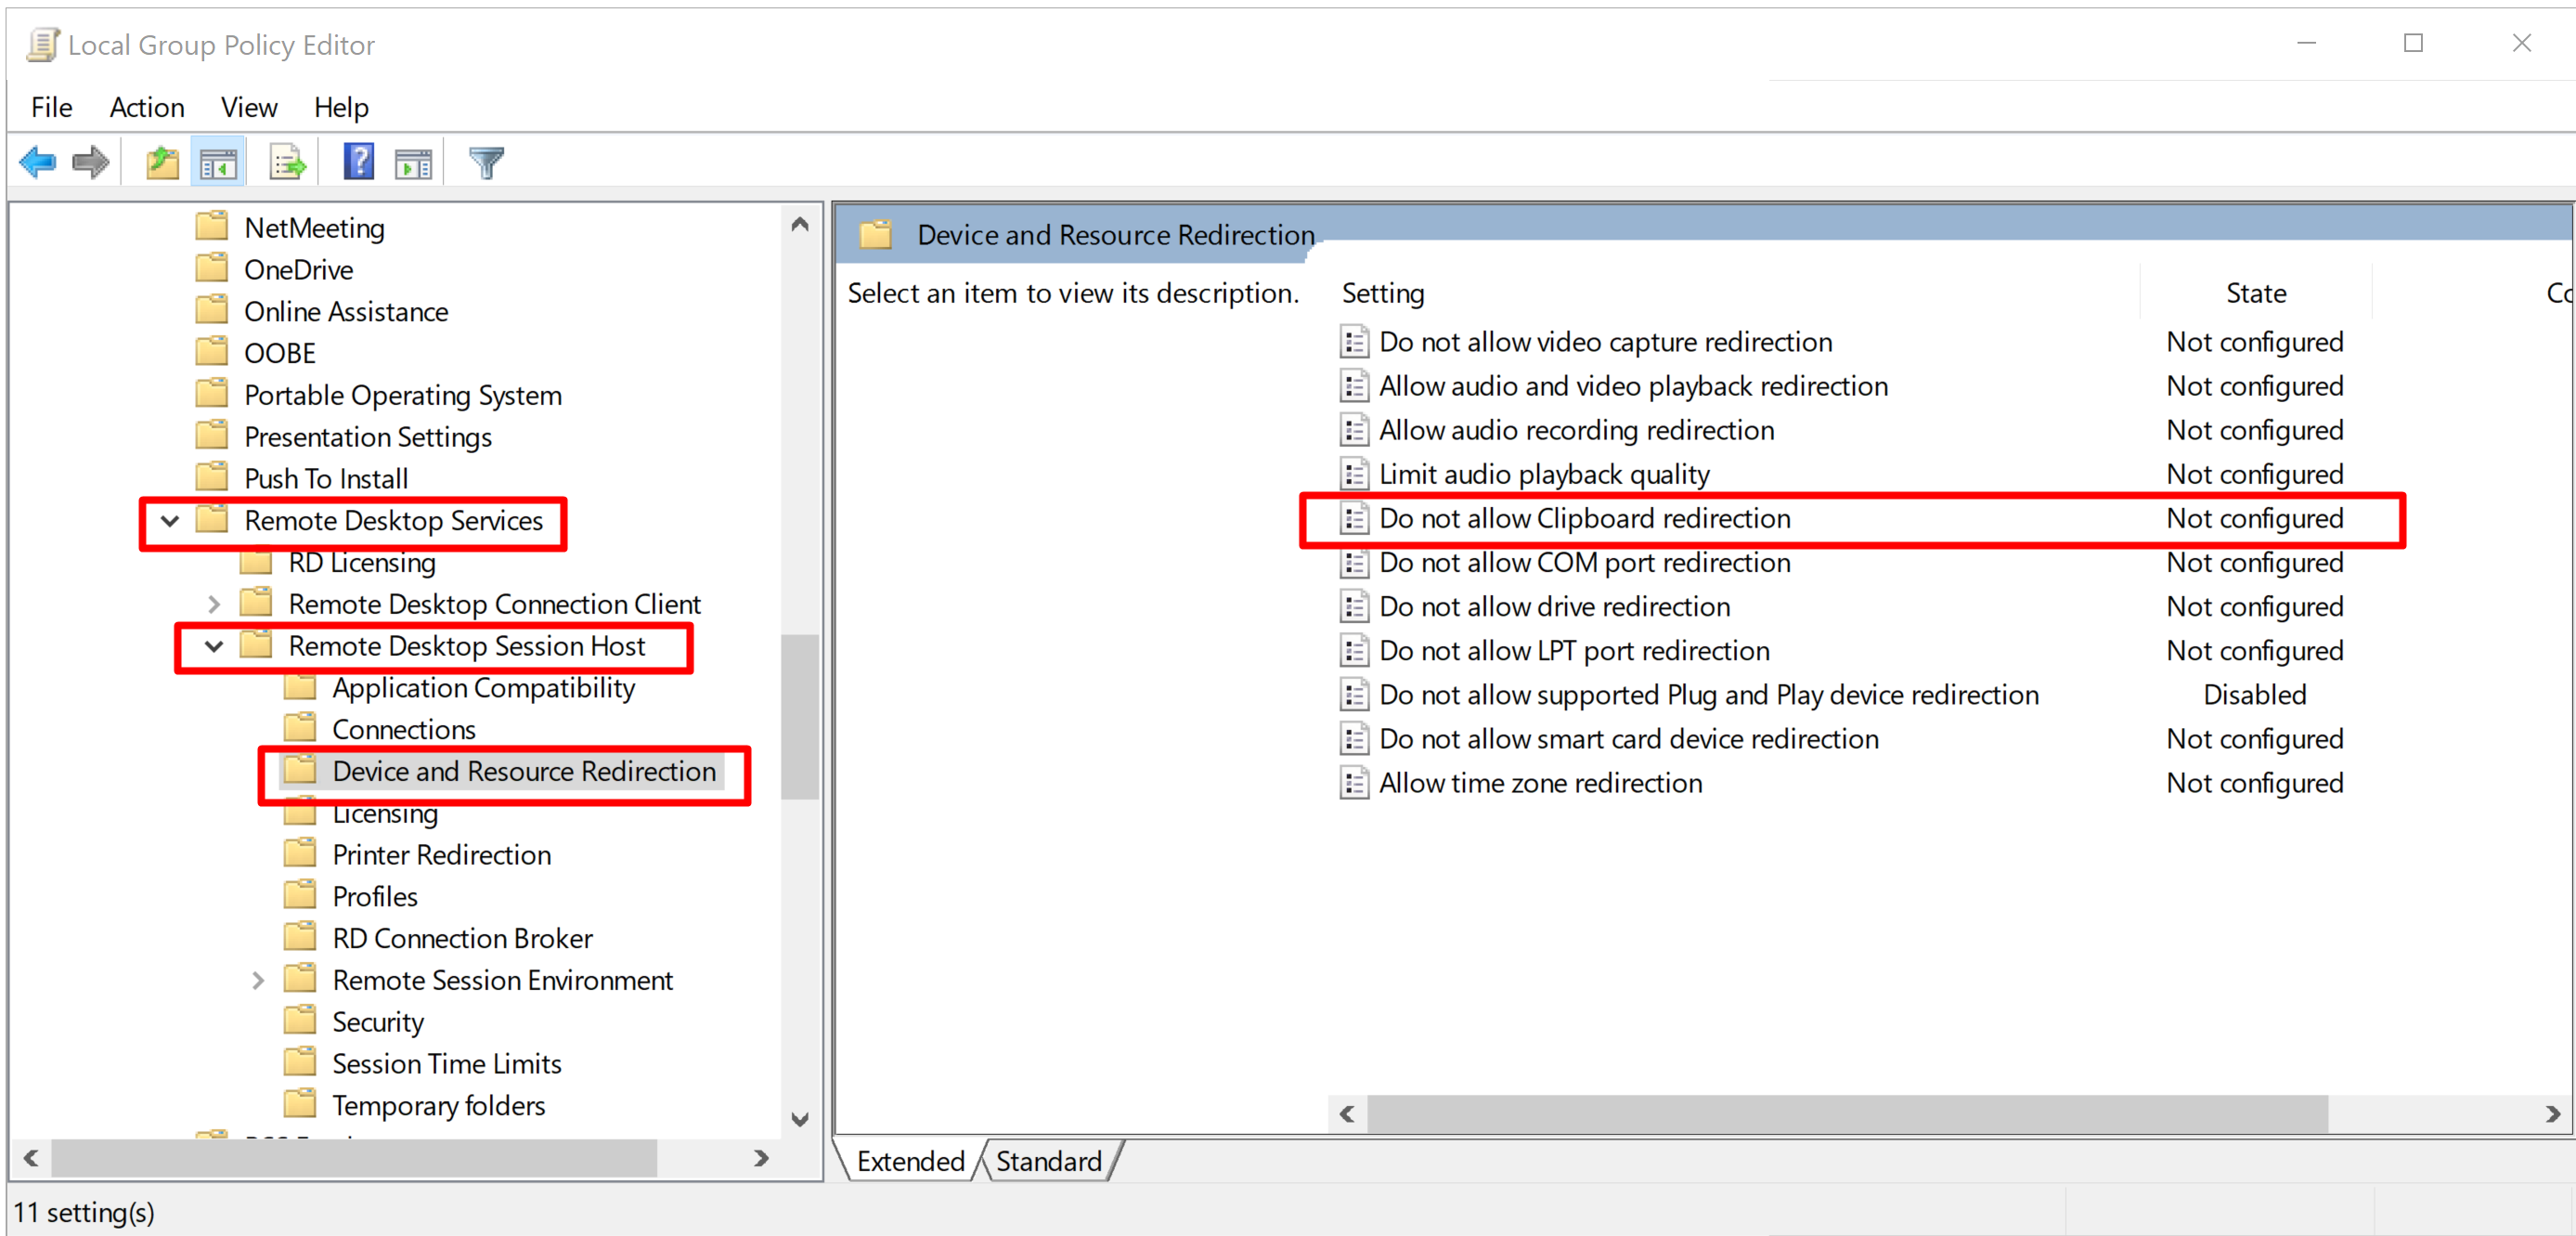This screenshot has height=1236, width=2576.
Task: Toggle Show/Hide Console Tree icon
Action: pyautogui.click(x=218, y=162)
